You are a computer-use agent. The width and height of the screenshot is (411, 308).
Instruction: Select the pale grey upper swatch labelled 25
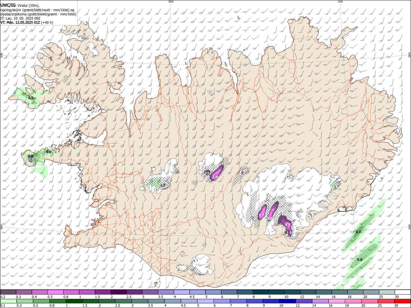387,292
